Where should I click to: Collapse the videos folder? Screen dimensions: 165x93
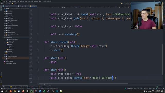coord(6,44)
